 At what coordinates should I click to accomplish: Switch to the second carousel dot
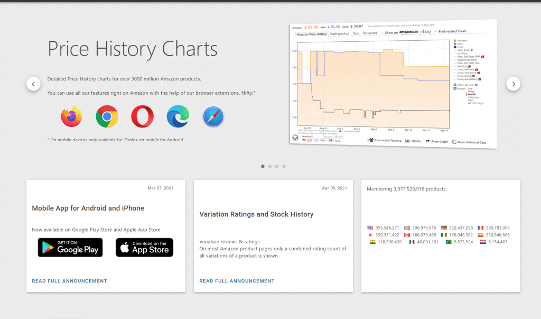[270, 167]
